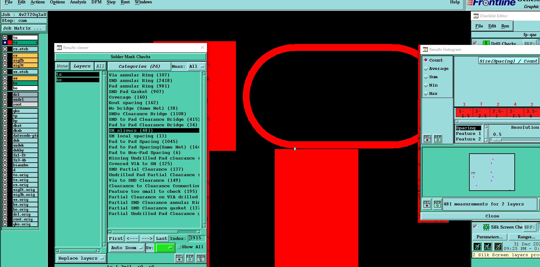Click layers list scroll-down arrow
540x267 pixels.
pos(104,245)
